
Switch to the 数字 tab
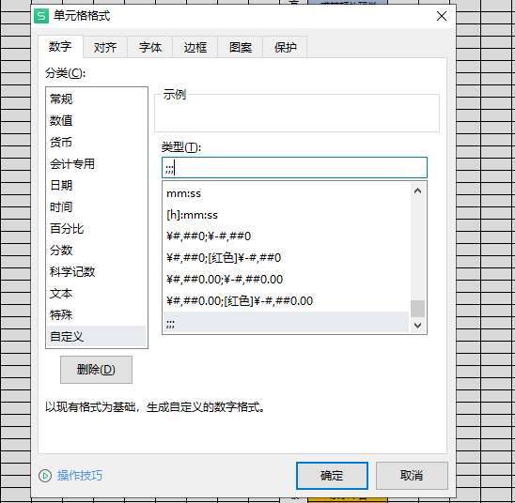pos(60,46)
